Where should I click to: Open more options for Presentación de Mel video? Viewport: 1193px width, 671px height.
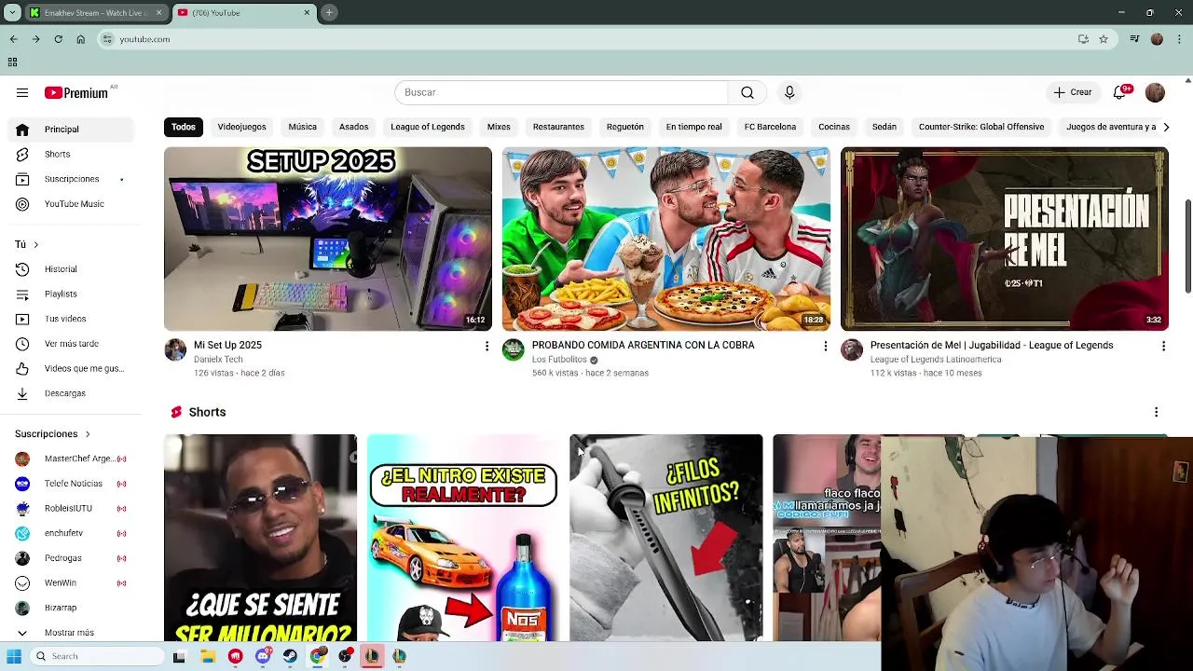[1163, 347]
